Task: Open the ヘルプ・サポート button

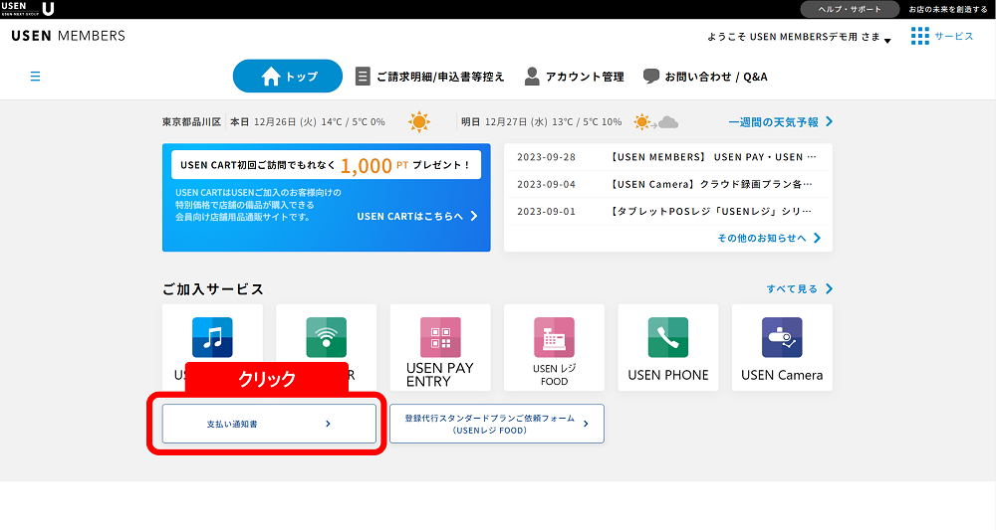Action: pyautogui.click(x=850, y=9)
